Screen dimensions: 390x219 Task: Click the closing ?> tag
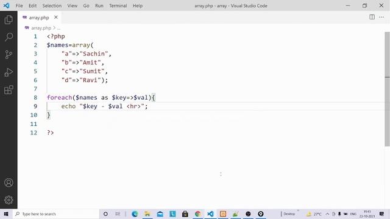click(x=51, y=133)
